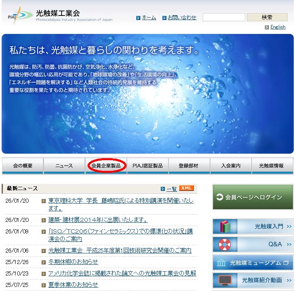This screenshot has height=291, width=295.
Task: Open the 冬期休暇のお知らせ news item
Action: (73, 262)
